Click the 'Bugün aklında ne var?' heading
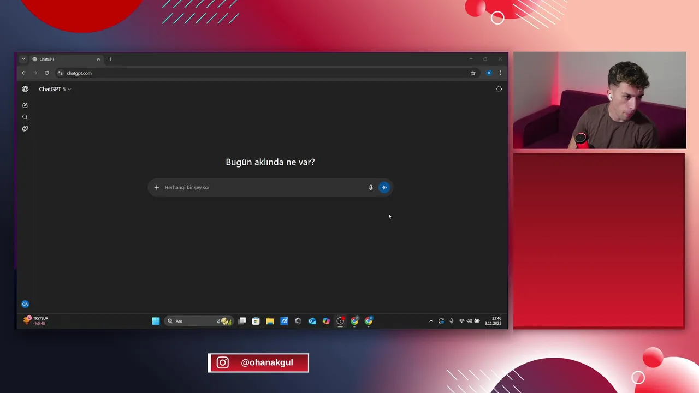This screenshot has height=393, width=699. 270,162
